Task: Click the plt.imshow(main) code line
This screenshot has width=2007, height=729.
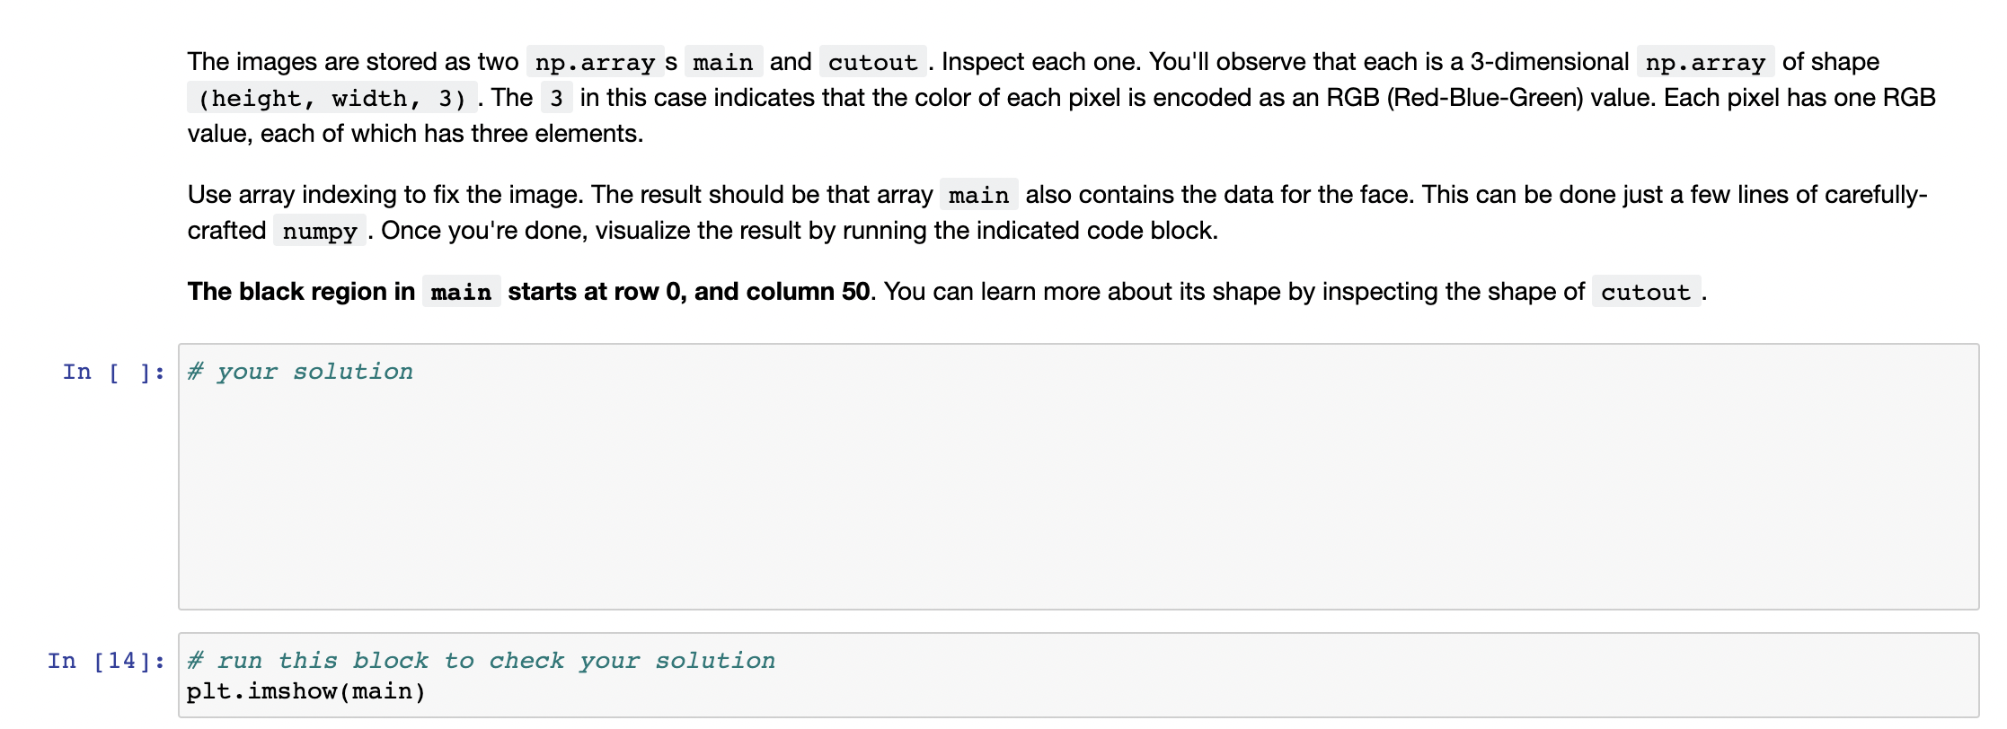Action: click(x=305, y=691)
